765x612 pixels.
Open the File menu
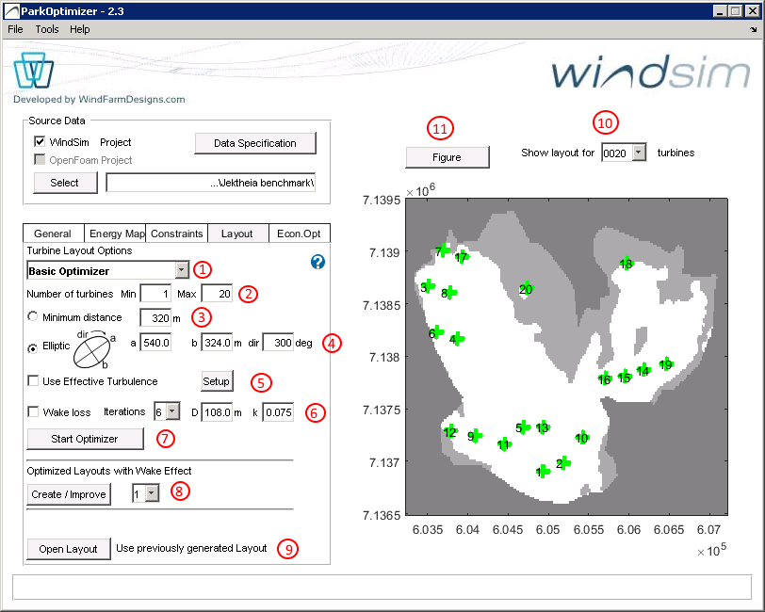tap(15, 29)
